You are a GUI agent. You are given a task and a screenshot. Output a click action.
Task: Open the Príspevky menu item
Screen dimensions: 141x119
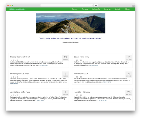(96, 9)
